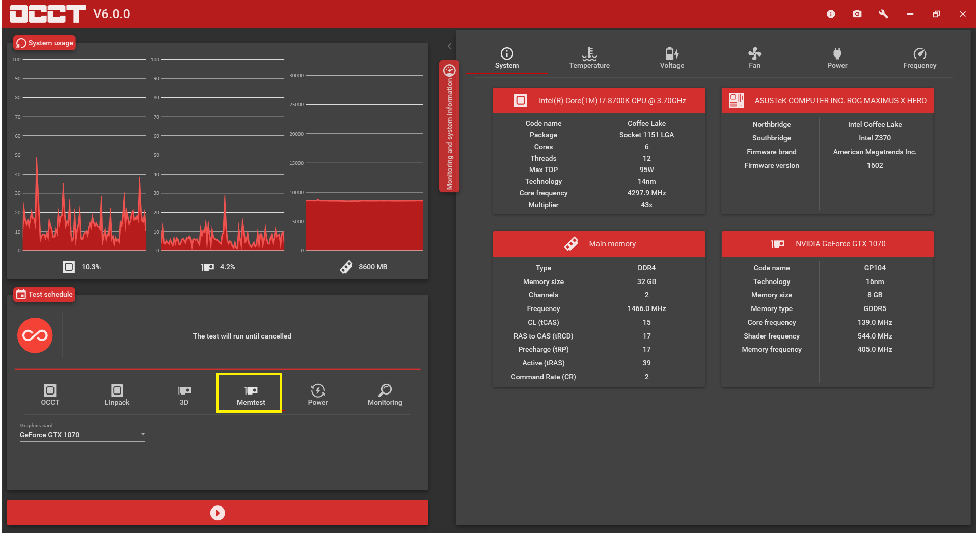Take a screenshot with the camera icon
978x535 pixels.
[857, 14]
